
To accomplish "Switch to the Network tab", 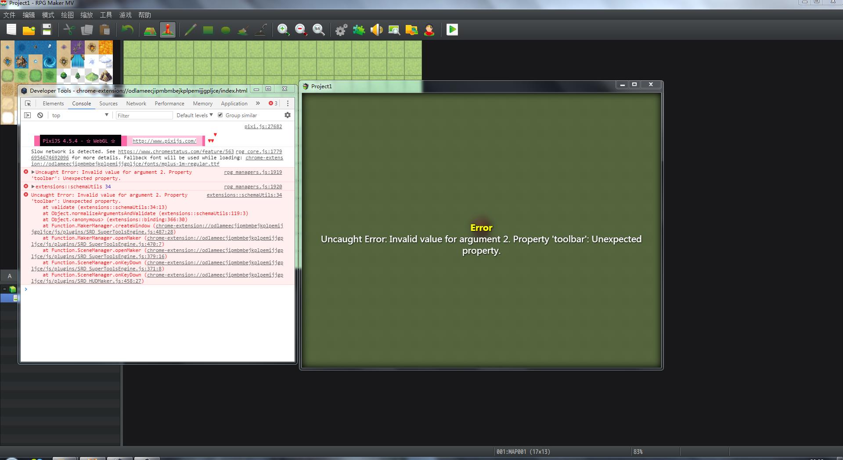I will tap(136, 103).
